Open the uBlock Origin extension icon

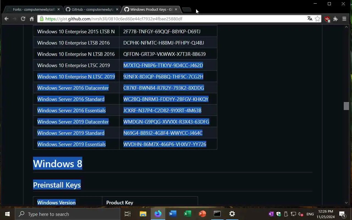pyautogui.click(x=327, y=19)
